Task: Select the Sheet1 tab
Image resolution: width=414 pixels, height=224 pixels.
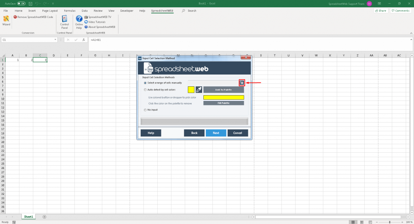Action: point(29,217)
